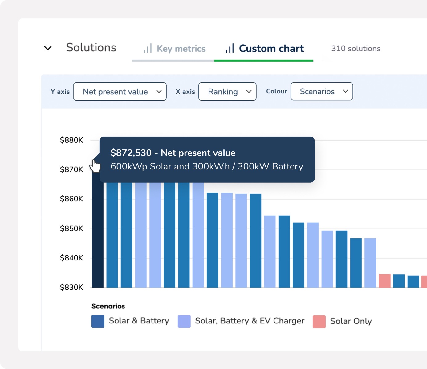Click the $872,530 Net present value tooltip text
Image resolution: width=427 pixels, height=369 pixels.
173,153
